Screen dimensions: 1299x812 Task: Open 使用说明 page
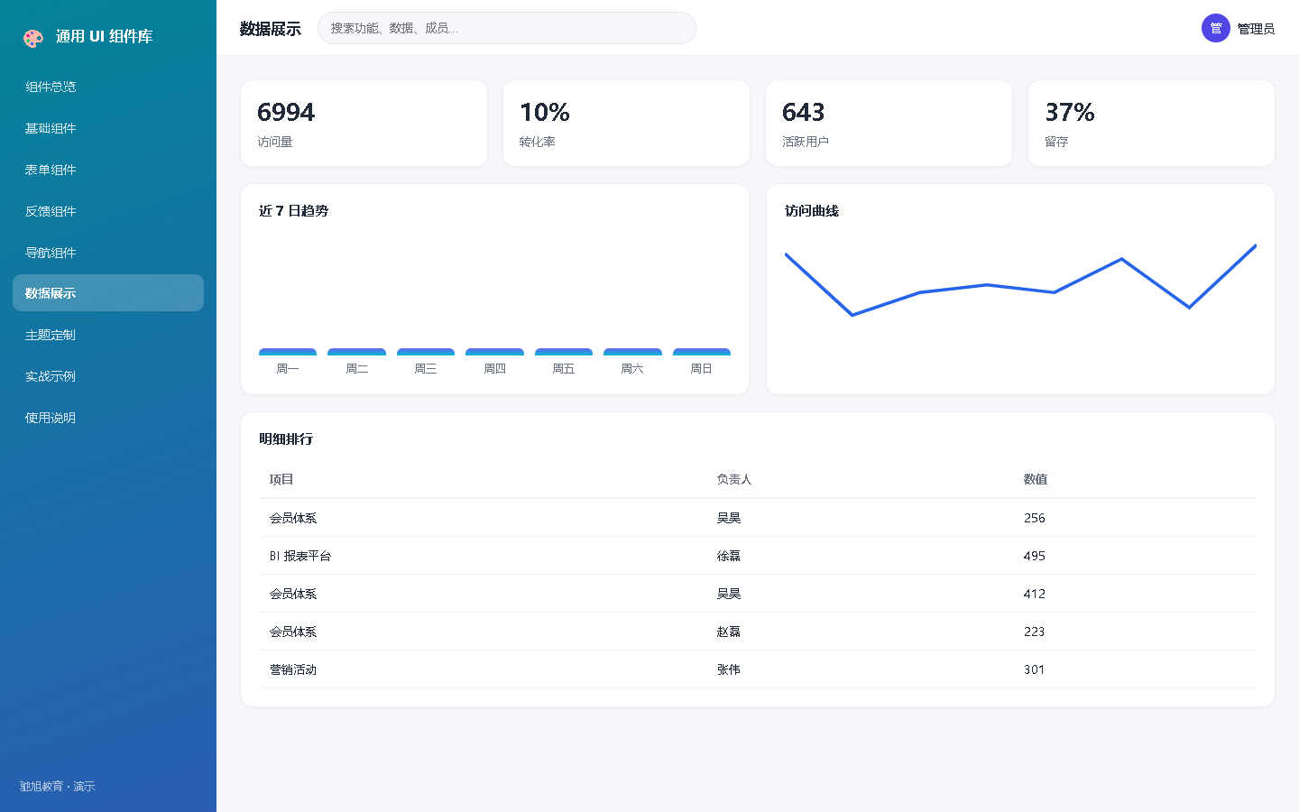coord(108,418)
